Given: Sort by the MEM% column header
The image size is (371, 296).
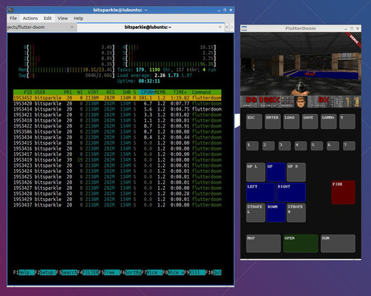Looking at the screenshot, I should (x=160, y=92).
